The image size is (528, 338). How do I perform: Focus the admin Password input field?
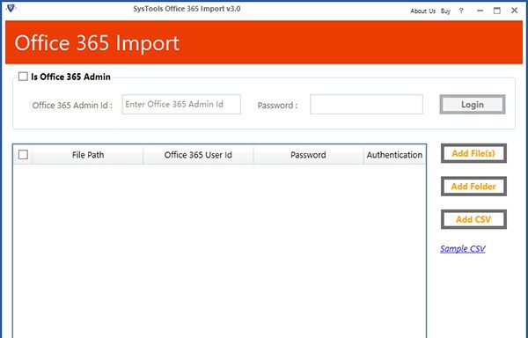click(x=366, y=105)
